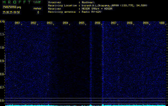This screenshot has height=106, width=168.
Task: Click the meteor count value 0
Action: tap(38, 12)
